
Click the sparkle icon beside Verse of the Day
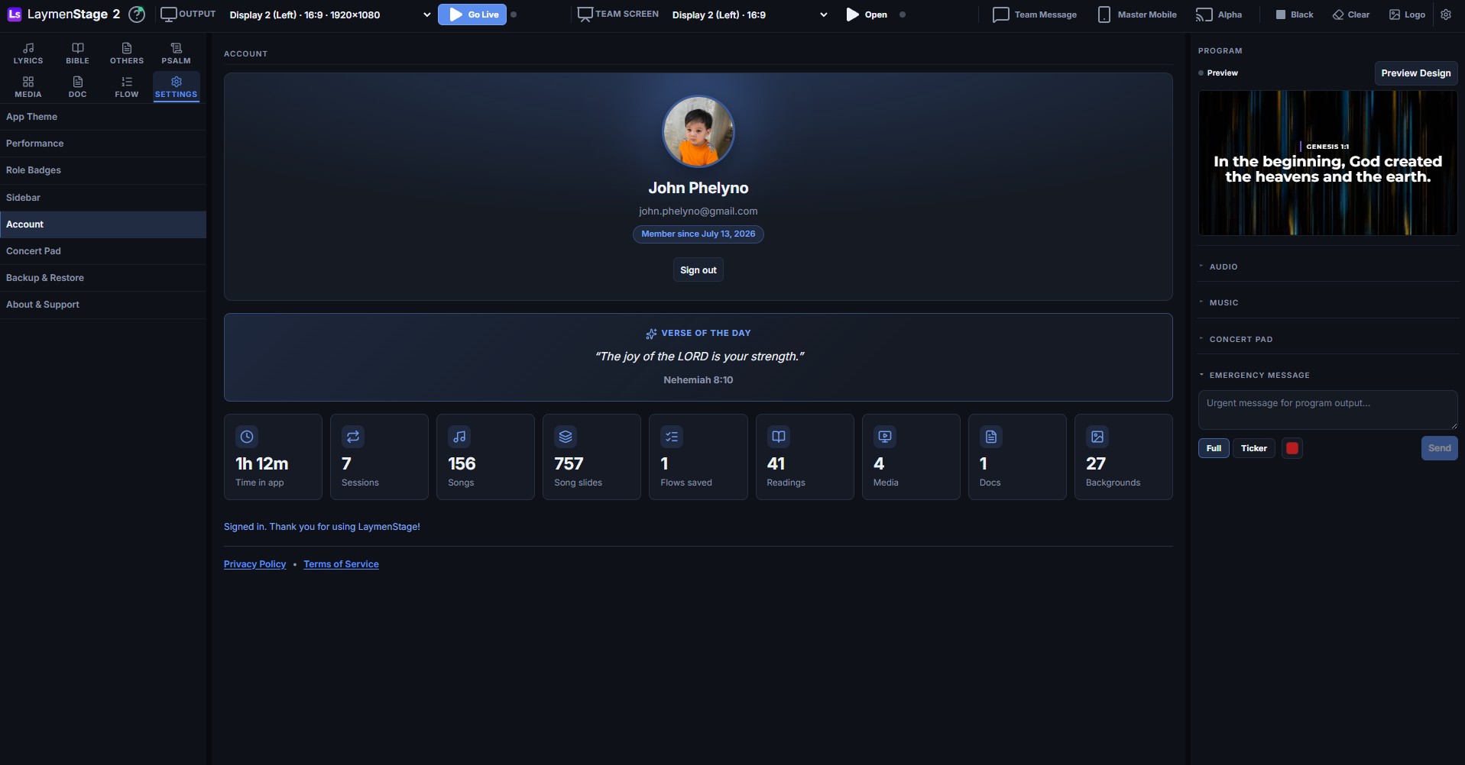[x=651, y=334]
